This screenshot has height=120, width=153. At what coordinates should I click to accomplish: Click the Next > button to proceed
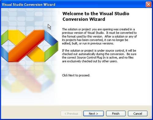[93, 114]
